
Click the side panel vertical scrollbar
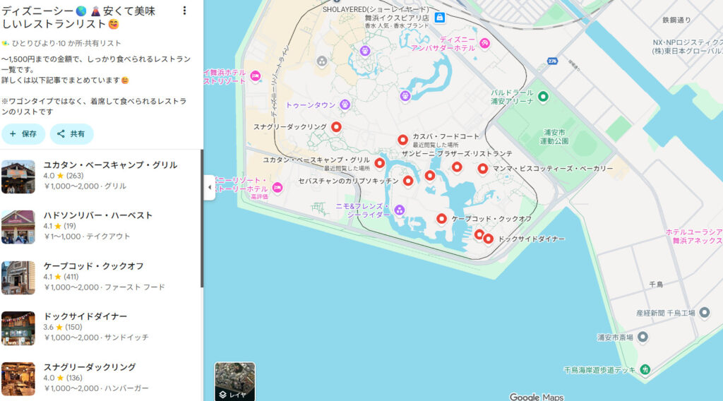tap(202, 219)
